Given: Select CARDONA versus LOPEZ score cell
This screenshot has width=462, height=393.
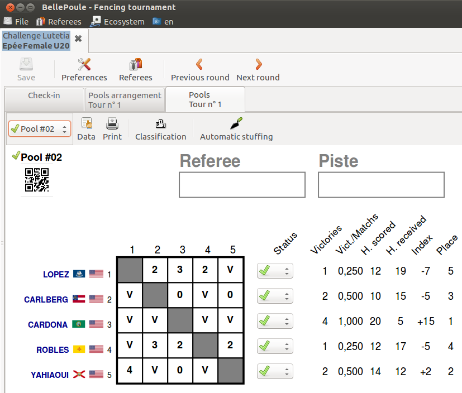Looking at the screenshot, I should (130, 320).
